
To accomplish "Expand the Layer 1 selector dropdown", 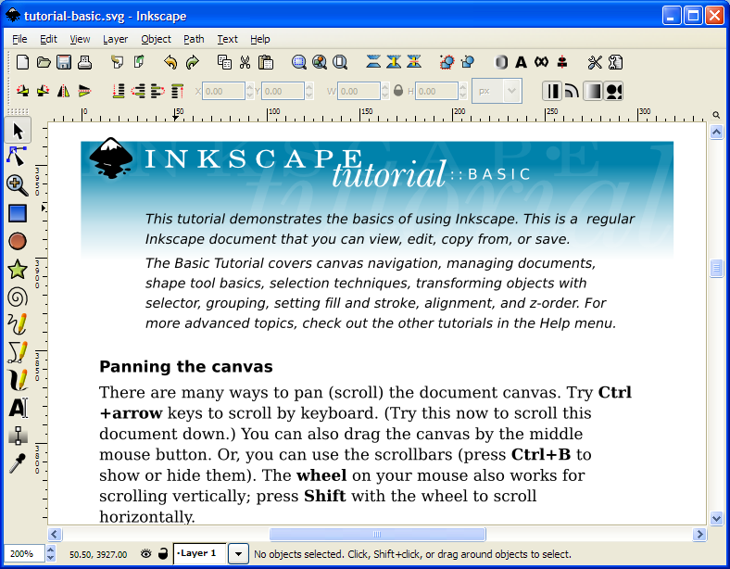I will tap(238, 554).
